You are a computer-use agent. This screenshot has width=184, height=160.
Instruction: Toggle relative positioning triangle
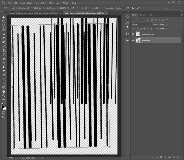tap(28, 8)
